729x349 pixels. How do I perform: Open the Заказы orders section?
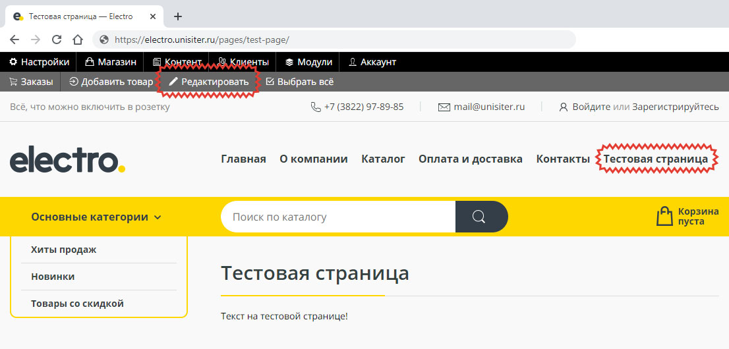pyautogui.click(x=31, y=82)
